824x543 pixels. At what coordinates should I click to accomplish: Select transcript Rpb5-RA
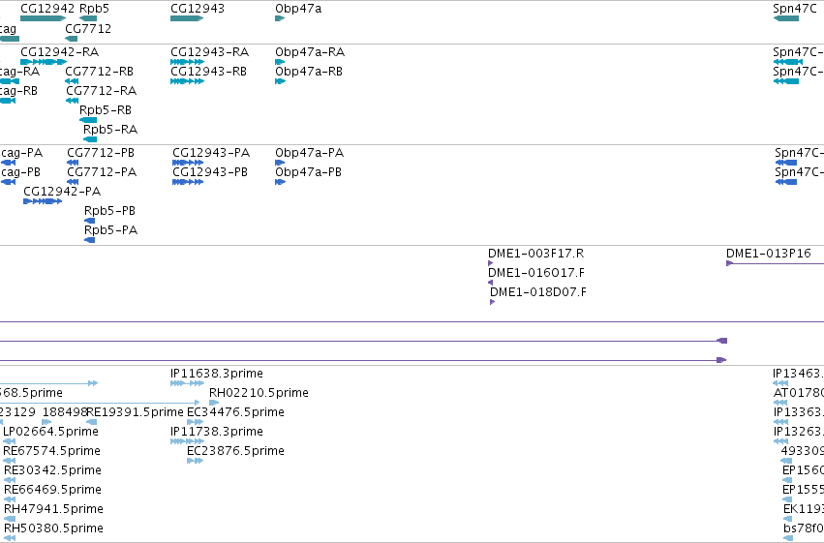110,130
